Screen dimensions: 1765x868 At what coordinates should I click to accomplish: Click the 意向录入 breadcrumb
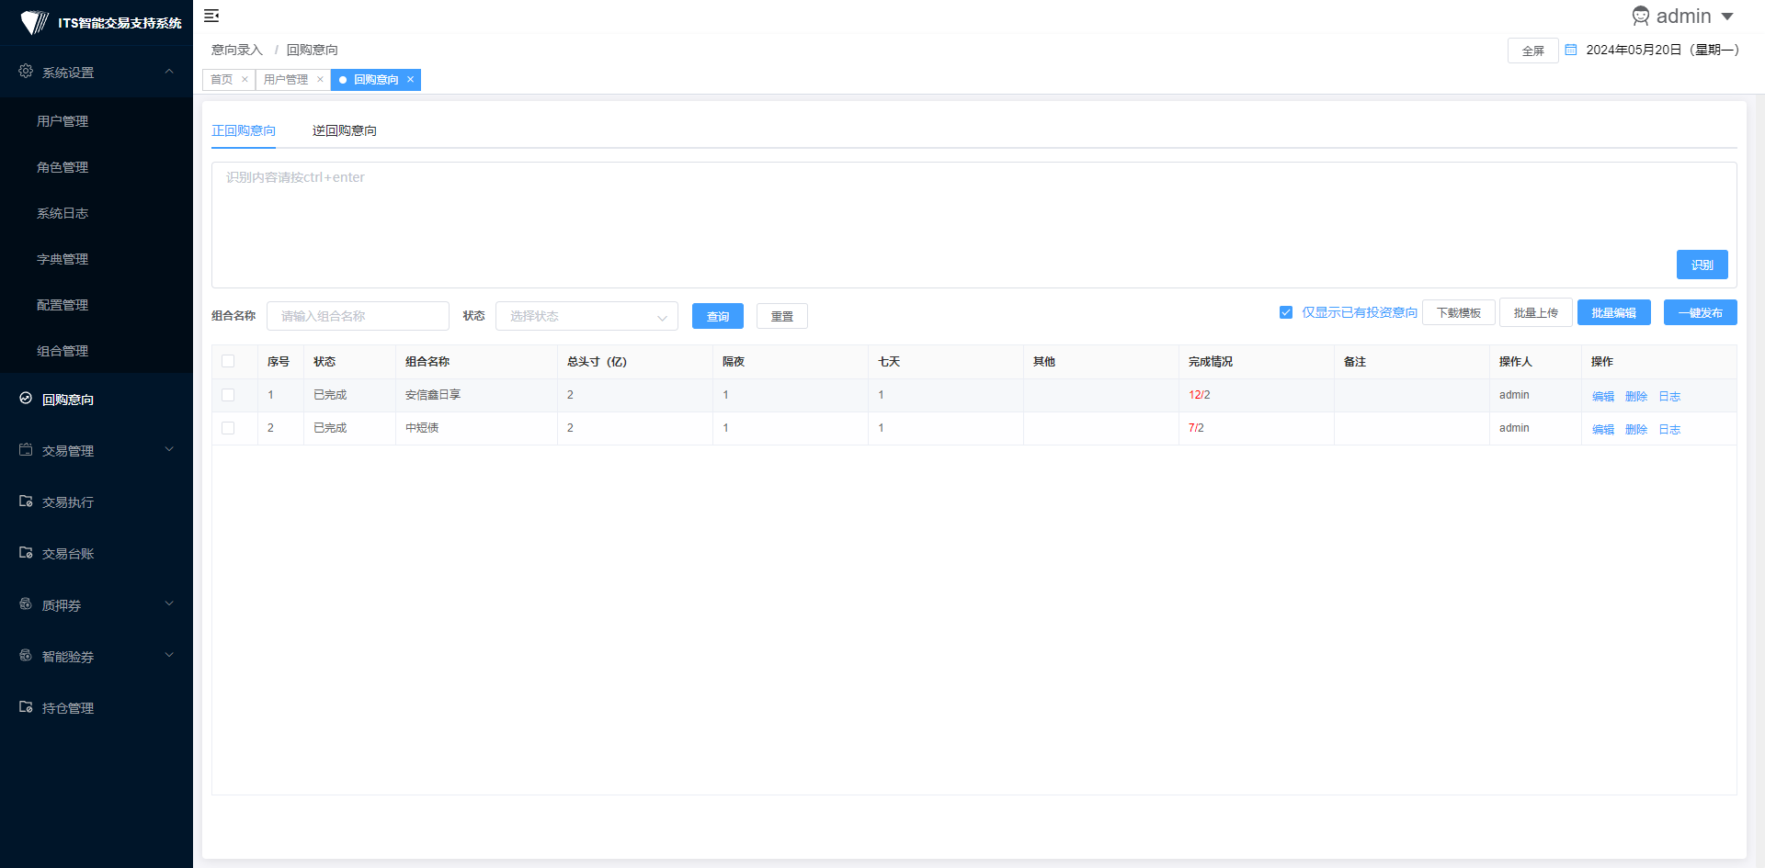[237, 50]
